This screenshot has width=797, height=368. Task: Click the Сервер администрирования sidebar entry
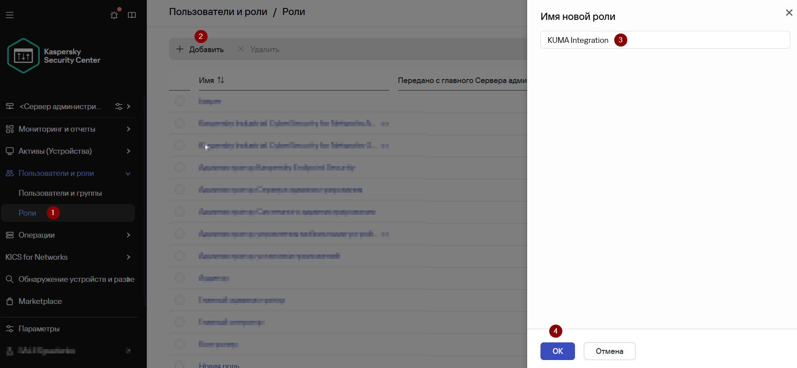point(60,106)
